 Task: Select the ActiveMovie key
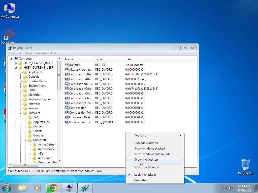tap(46, 149)
